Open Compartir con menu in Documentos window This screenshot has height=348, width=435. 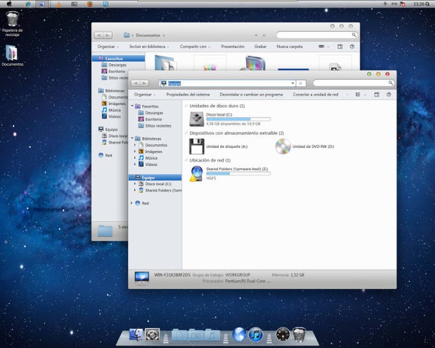coord(194,47)
